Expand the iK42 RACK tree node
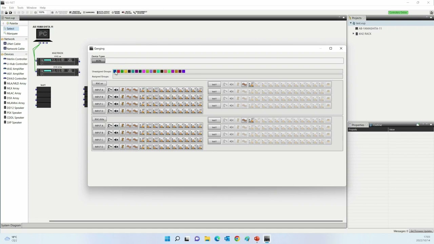The width and height of the screenshot is (434, 244). click(x=353, y=34)
